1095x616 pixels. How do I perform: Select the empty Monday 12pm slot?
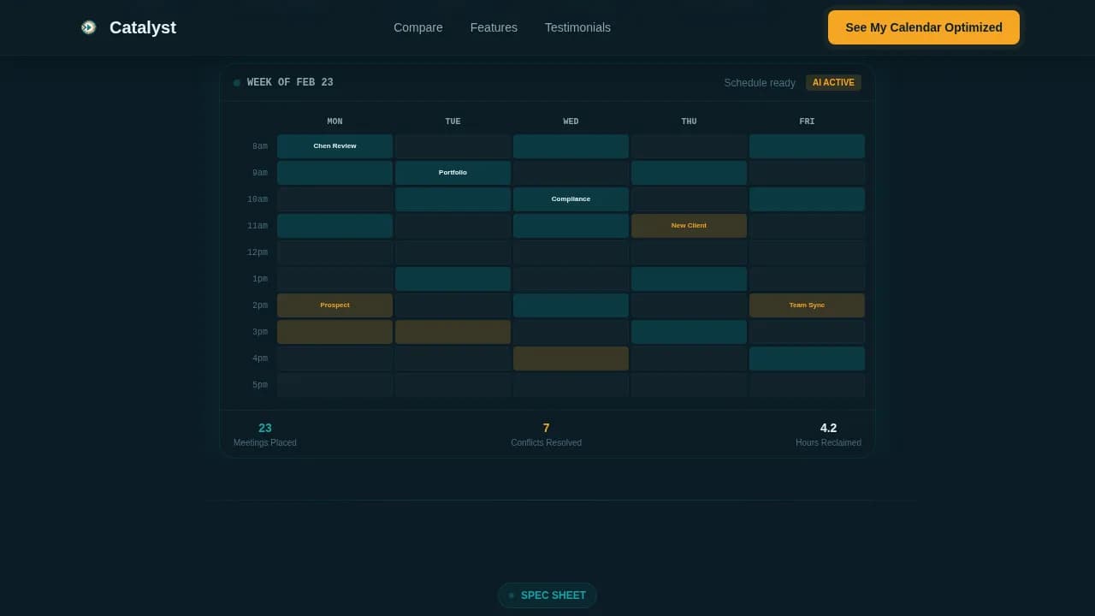[x=334, y=252]
